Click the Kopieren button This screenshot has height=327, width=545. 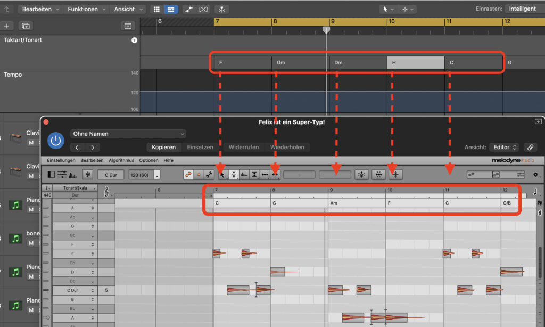pos(163,147)
